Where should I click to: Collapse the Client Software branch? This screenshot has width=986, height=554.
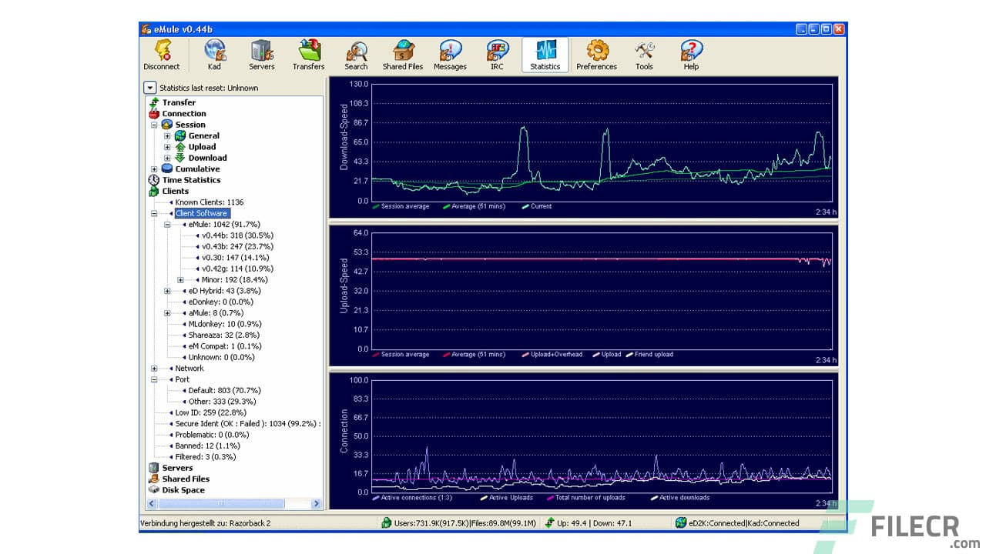pos(155,213)
